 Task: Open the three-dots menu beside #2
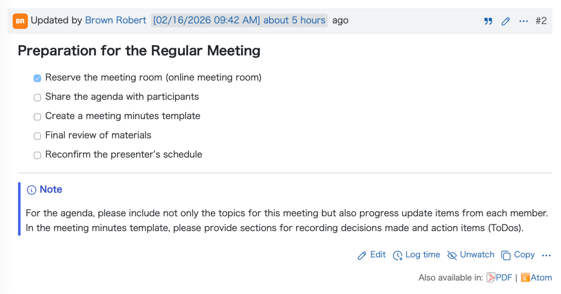(x=524, y=21)
